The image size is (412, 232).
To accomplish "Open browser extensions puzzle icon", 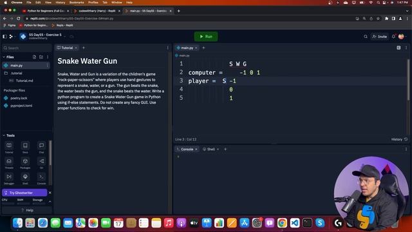I will 386,19.
